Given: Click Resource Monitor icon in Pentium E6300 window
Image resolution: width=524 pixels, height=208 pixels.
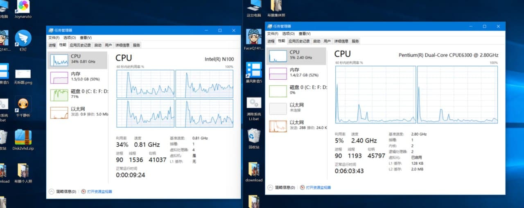Looking at the screenshot, I should pyautogui.click(x=303, y=187).
